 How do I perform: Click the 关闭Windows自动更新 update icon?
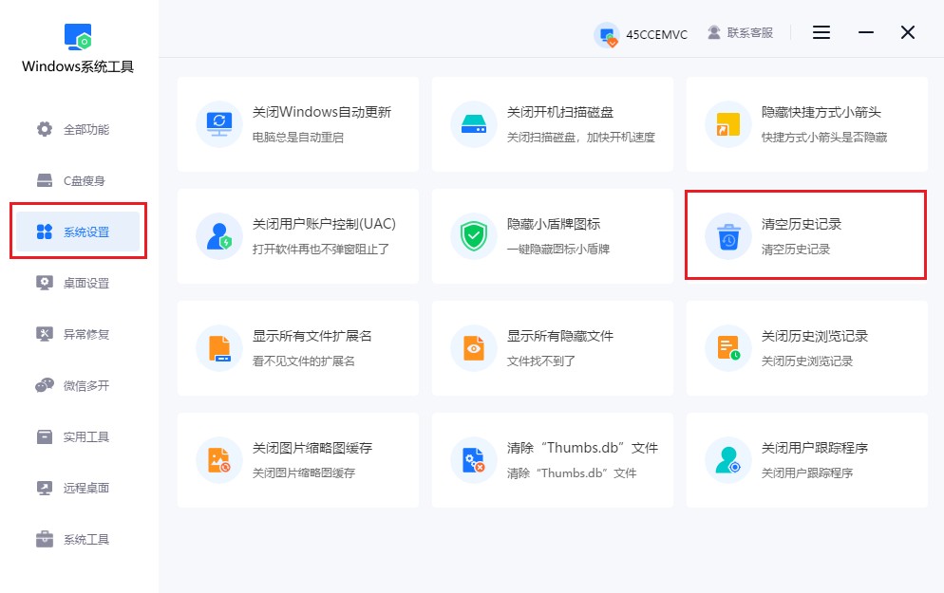click(219, 123)
